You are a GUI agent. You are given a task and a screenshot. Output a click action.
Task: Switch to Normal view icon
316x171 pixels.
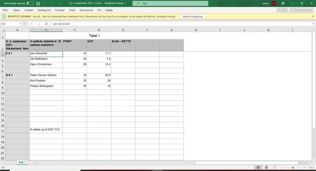coord(258,167)
